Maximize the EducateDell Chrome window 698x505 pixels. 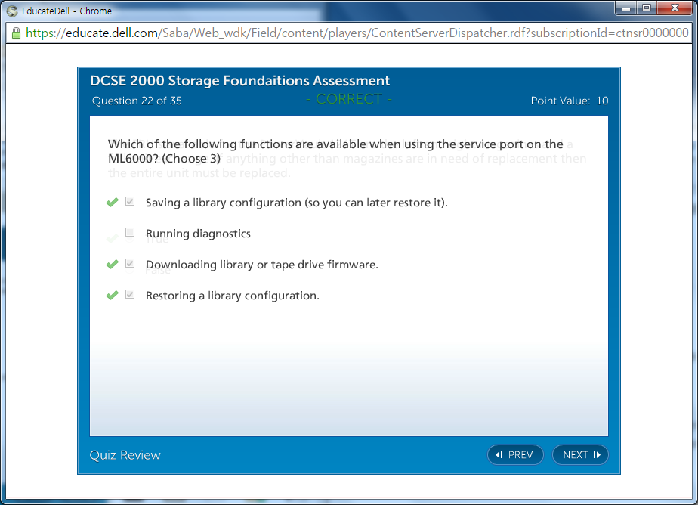646,8
